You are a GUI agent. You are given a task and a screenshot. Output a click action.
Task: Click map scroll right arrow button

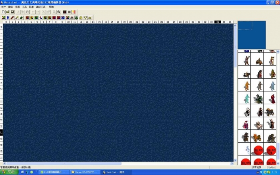point(232,163)
